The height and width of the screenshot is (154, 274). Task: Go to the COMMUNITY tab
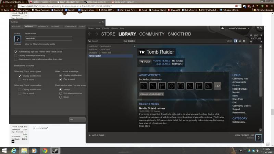152,34
